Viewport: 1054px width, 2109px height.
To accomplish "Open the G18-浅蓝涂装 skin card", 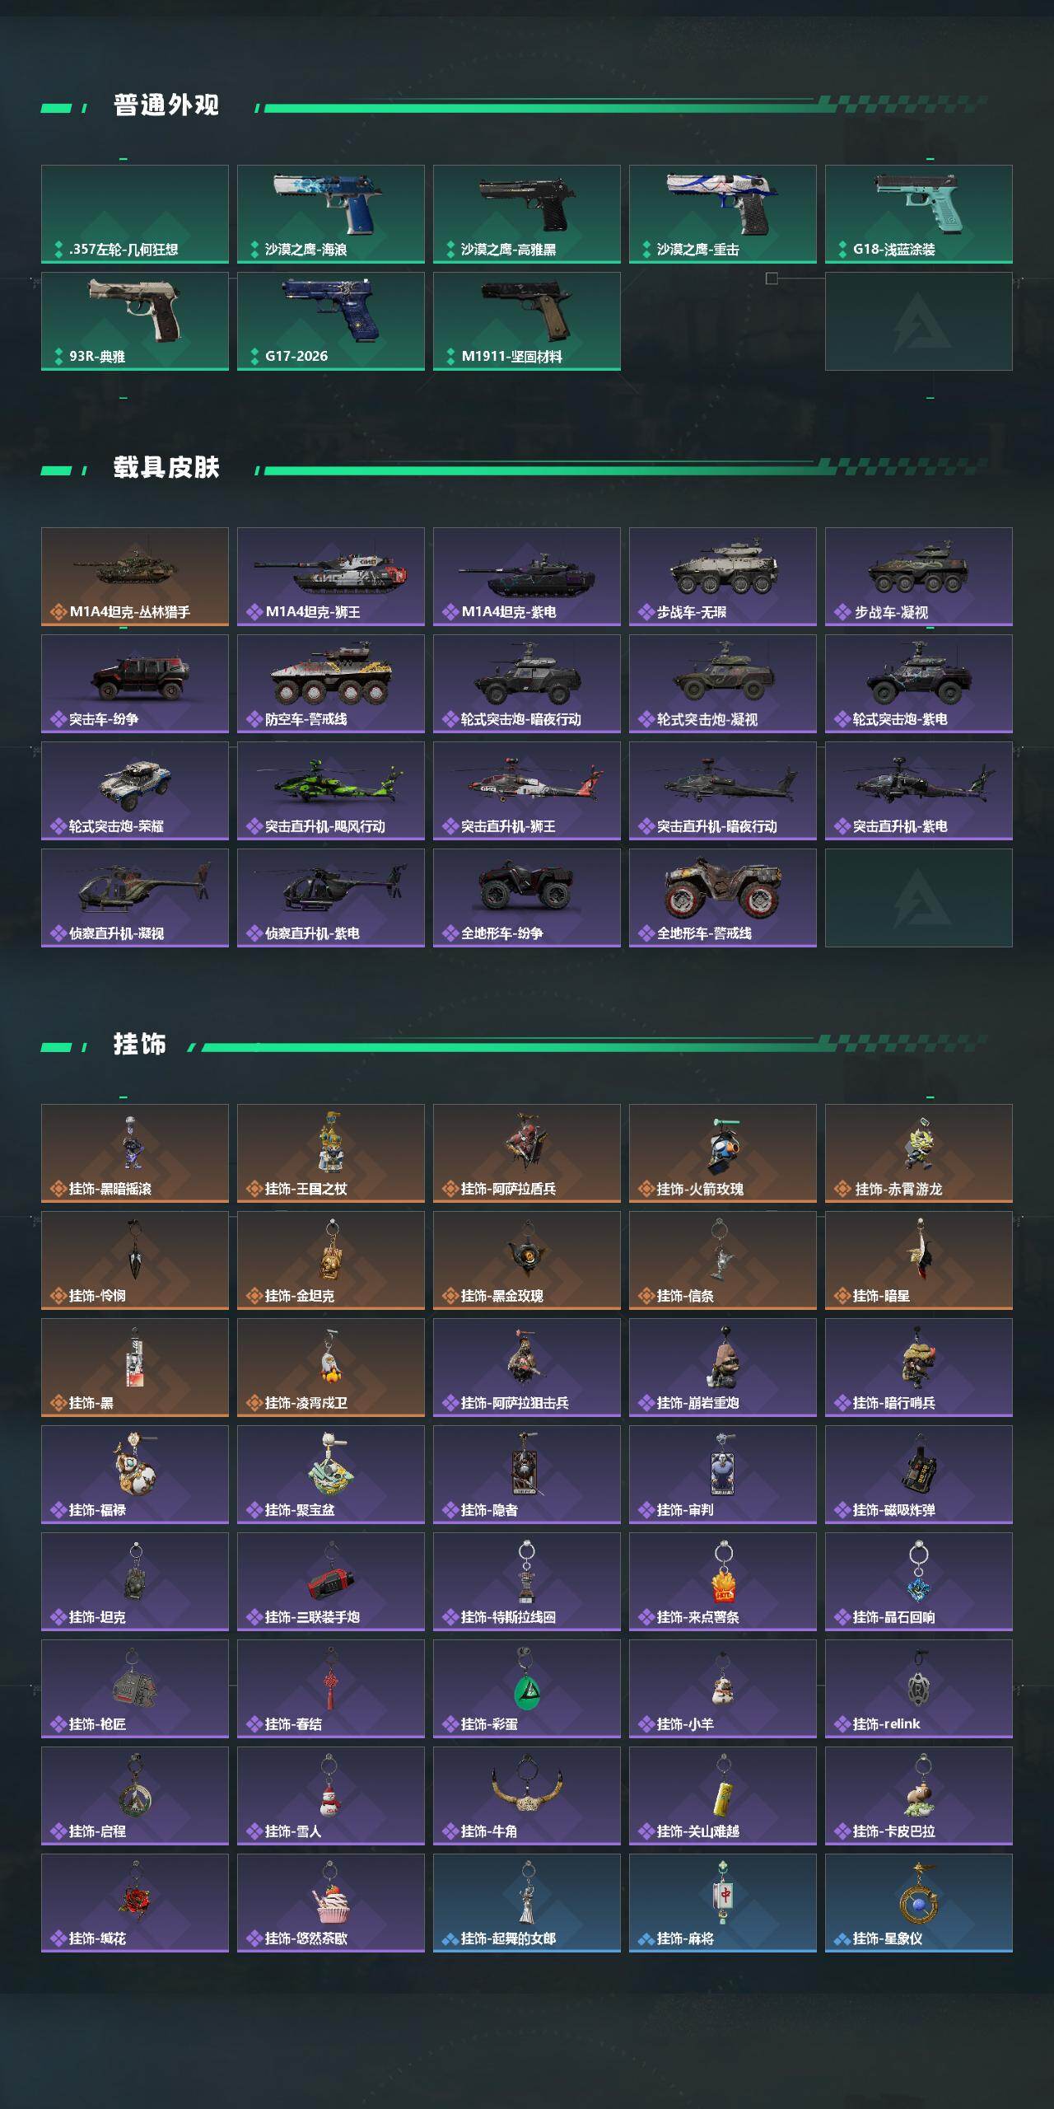I will 919,214.
